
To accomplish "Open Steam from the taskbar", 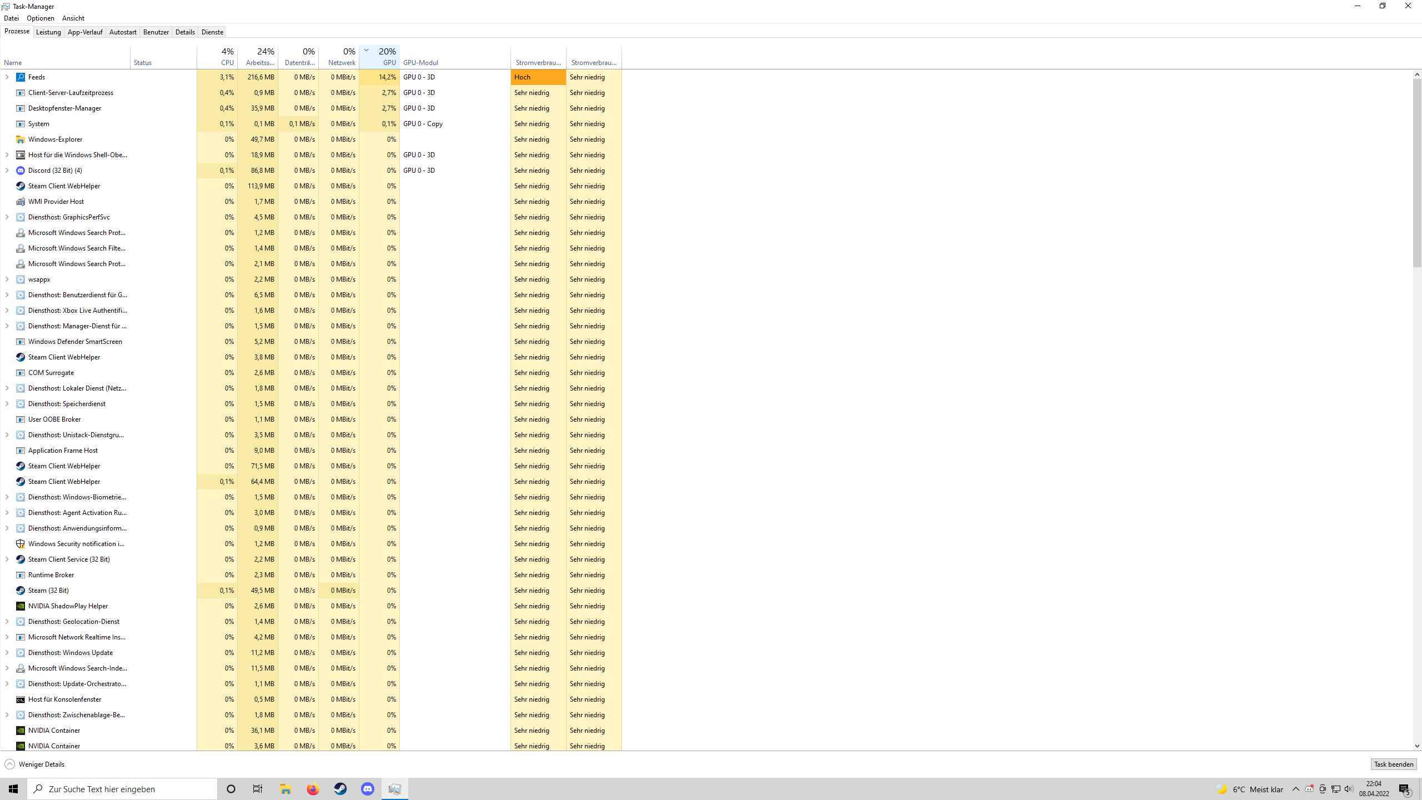I will [x=340, y=789].
